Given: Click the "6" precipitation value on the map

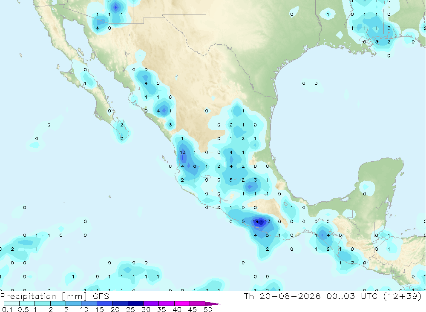Looking at the screenshot, I should point(195,166).
